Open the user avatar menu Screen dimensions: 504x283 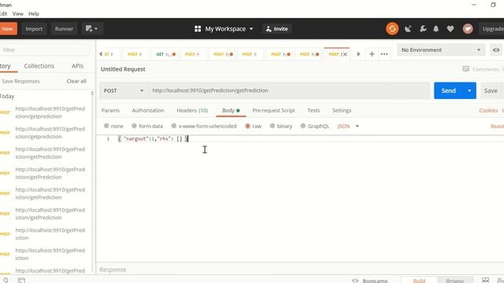(468, 29)
